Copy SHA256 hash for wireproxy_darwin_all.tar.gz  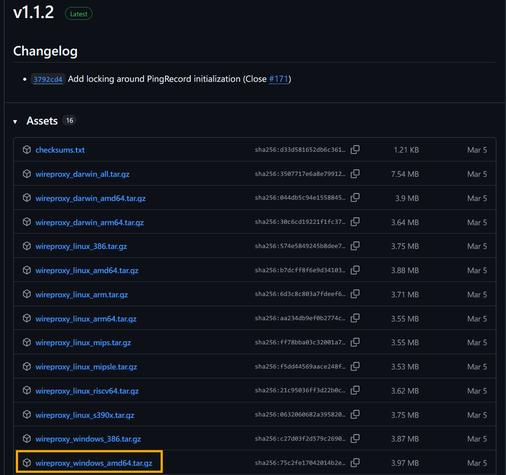click(355, 174)
